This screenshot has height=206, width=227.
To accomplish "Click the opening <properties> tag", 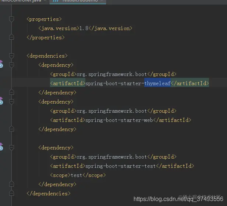I will 44,19.
